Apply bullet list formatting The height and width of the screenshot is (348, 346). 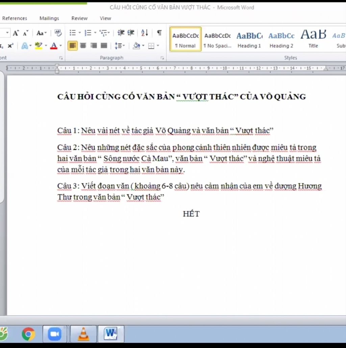(x=73, y=33)
